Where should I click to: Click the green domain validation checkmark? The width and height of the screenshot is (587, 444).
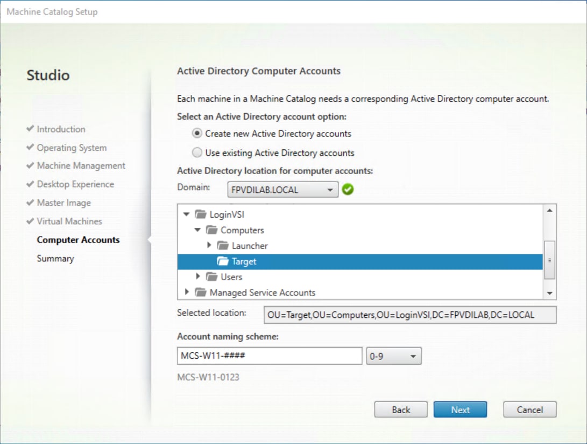[348, 189]
